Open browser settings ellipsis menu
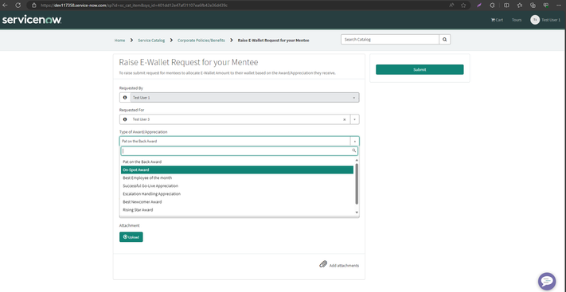The image size is (566, 292). tap(559, 6)
